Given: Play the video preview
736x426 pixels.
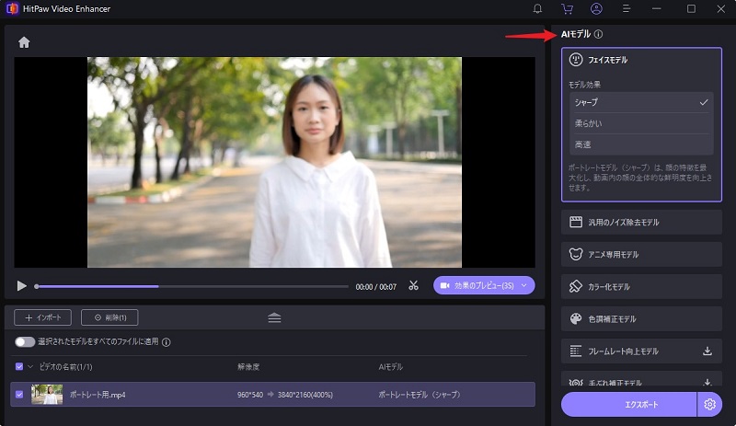Looking at the screenshot, I should pos(22,286).
